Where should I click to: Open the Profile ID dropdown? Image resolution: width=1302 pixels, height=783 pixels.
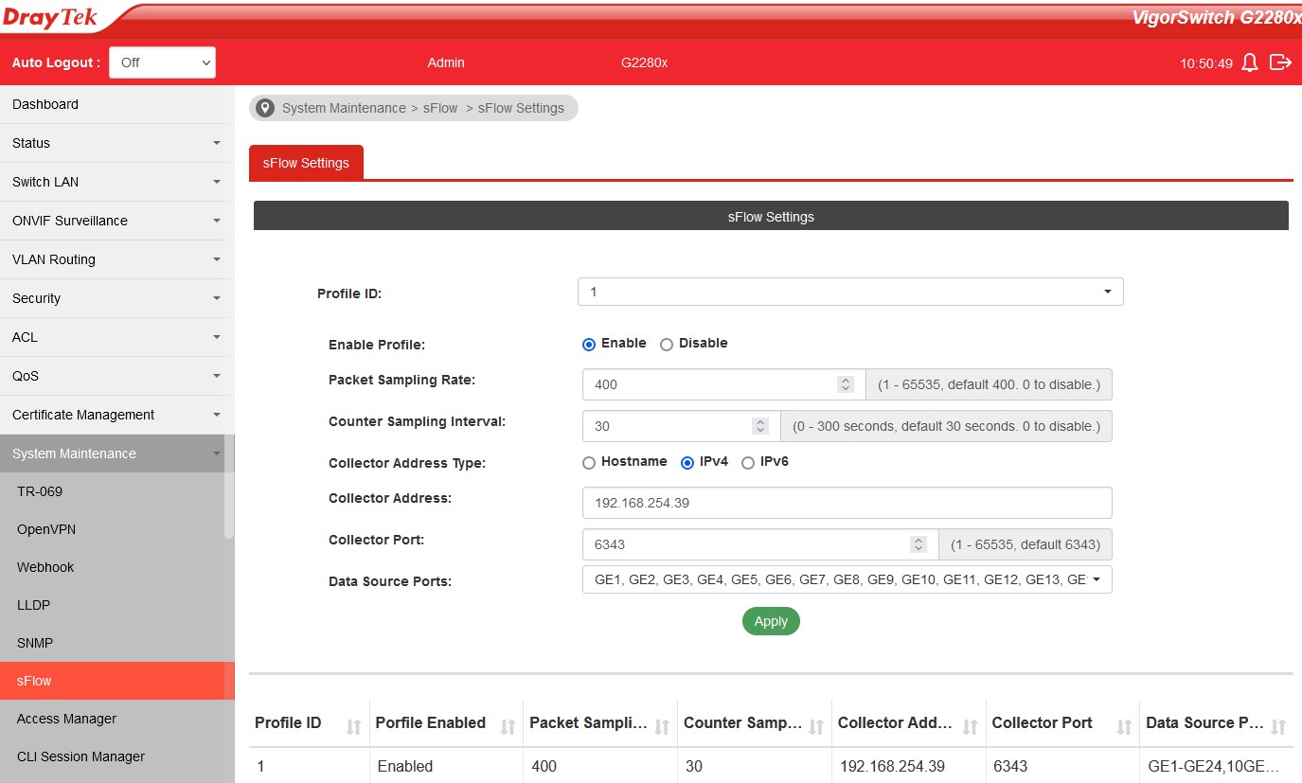(849, 292)
